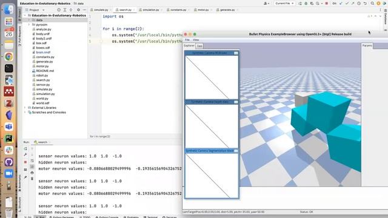Collapse the Synthetic Camera Segmentation Mask panel
Image resolution: width=388 pixels, height=218 pixels.
click(x=236, y=151)
